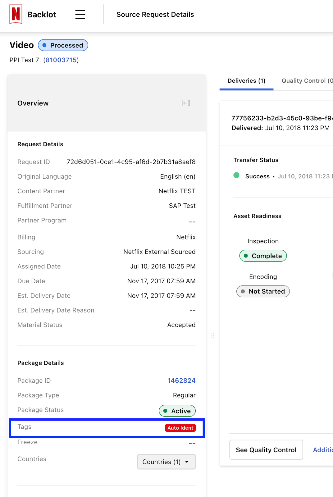Click the Video heading

pyautogui.click(x=22, y=45)
